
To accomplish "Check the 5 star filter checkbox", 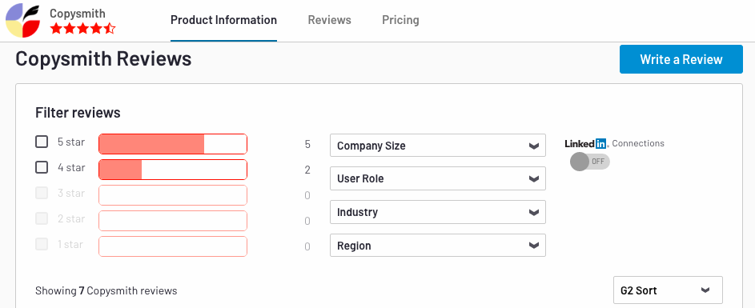I will (42, 142).
